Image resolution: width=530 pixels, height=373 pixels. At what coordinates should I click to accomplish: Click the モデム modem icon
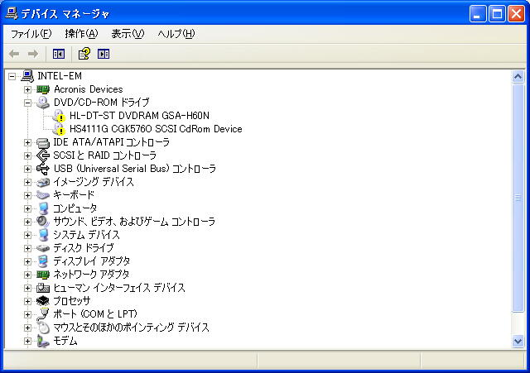point(43,341)
